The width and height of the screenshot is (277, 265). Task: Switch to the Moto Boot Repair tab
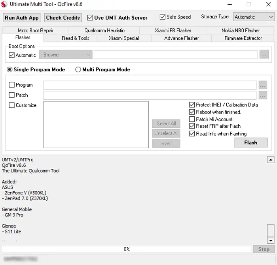click(x=36, y=30)
